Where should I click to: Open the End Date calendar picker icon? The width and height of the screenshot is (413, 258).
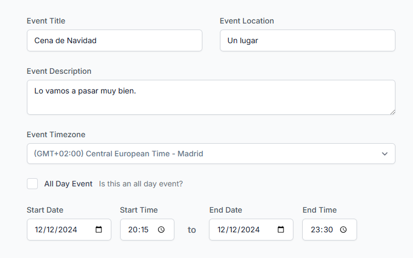pos(281,230)
